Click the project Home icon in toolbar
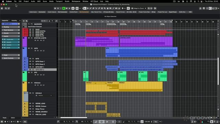Image resolution: width=220 pixels, height=124 pixels. coord(2,8)
